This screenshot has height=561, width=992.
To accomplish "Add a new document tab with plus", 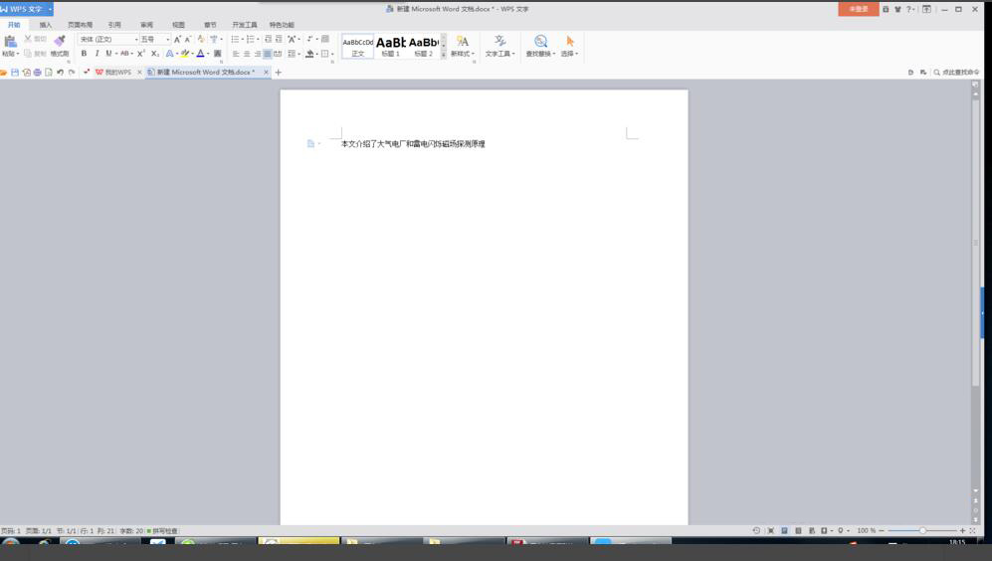I will click(x=278, y=72).
